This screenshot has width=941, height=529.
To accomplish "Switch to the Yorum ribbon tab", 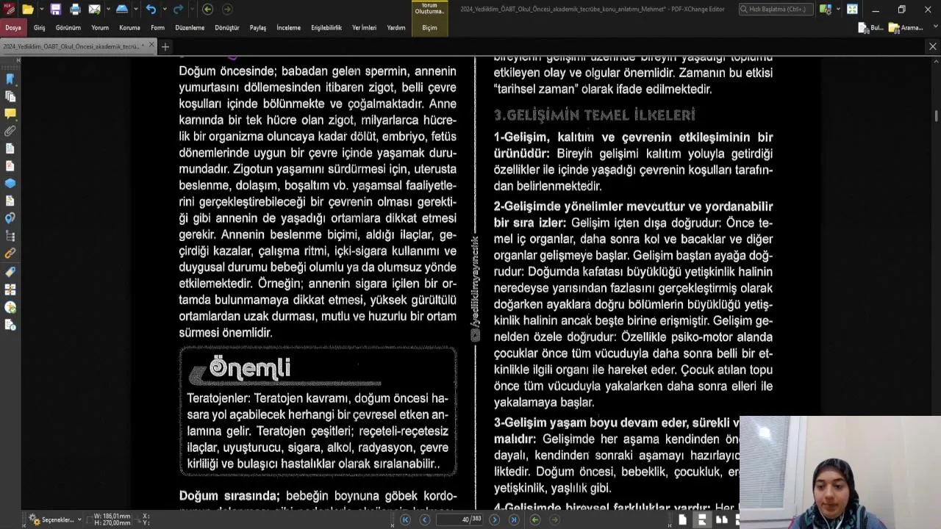I will (100, 28).
